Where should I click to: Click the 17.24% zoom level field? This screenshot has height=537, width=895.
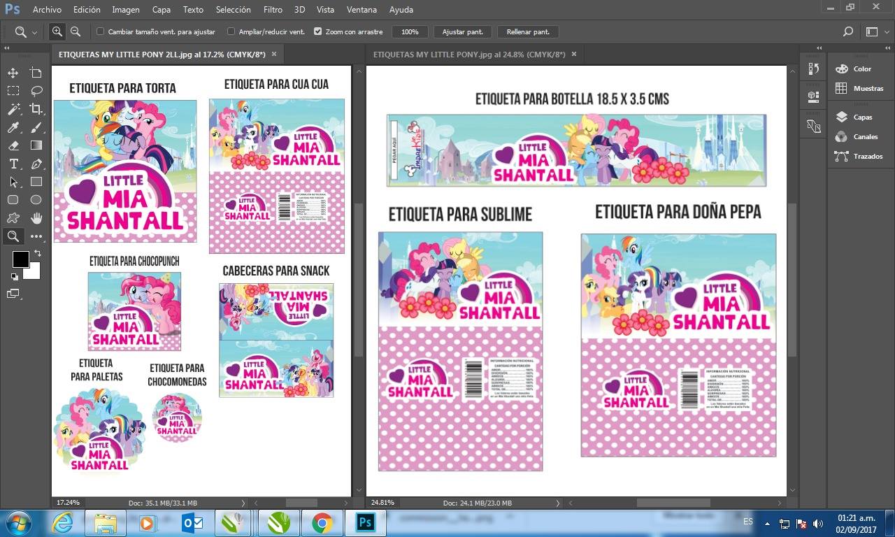coord(69,503)
